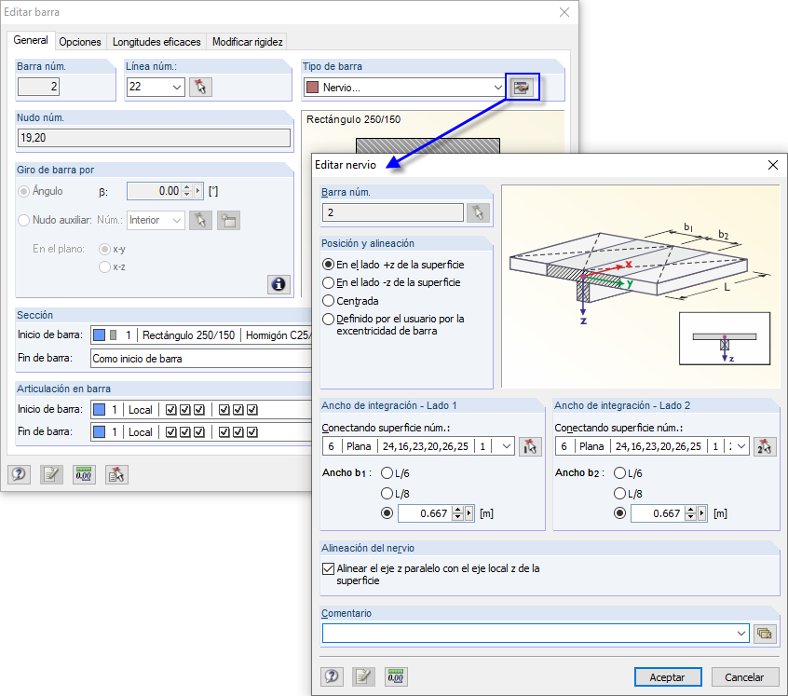Open units 0.00 icon in Editar nervio
The height and width of the screenshot is (696, 788).
[396, 676]
